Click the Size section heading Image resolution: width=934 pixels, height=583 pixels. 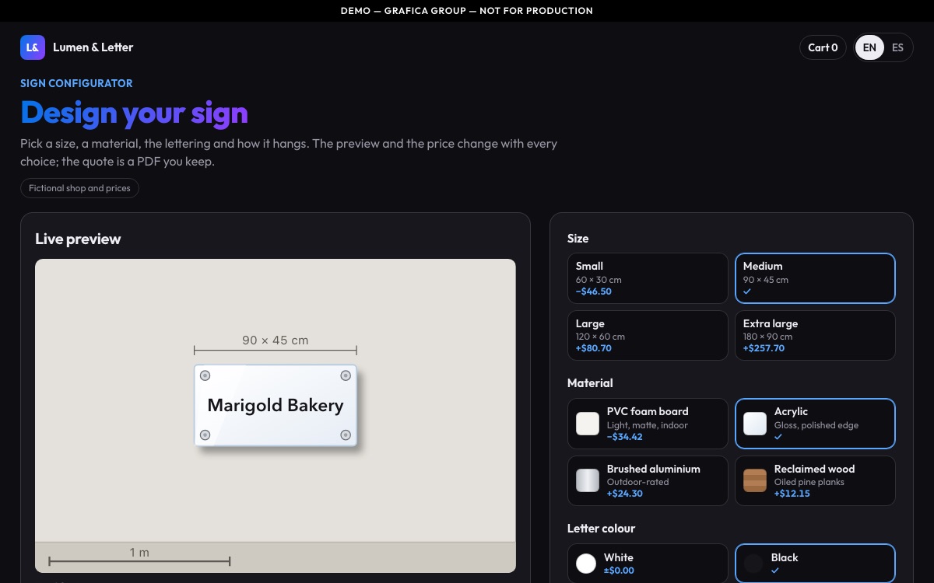tap(578, 239)
